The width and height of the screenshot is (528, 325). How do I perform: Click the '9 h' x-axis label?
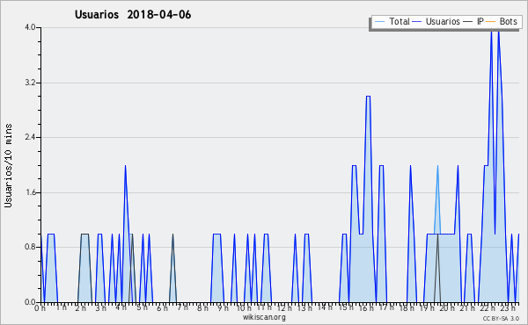tap(223, 307)
